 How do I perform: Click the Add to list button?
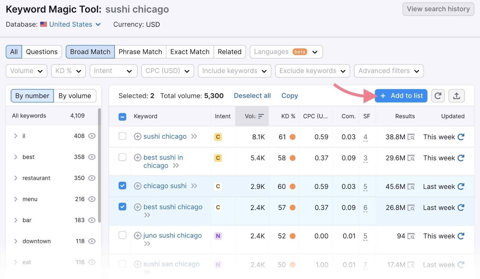(x=401, y=96)
